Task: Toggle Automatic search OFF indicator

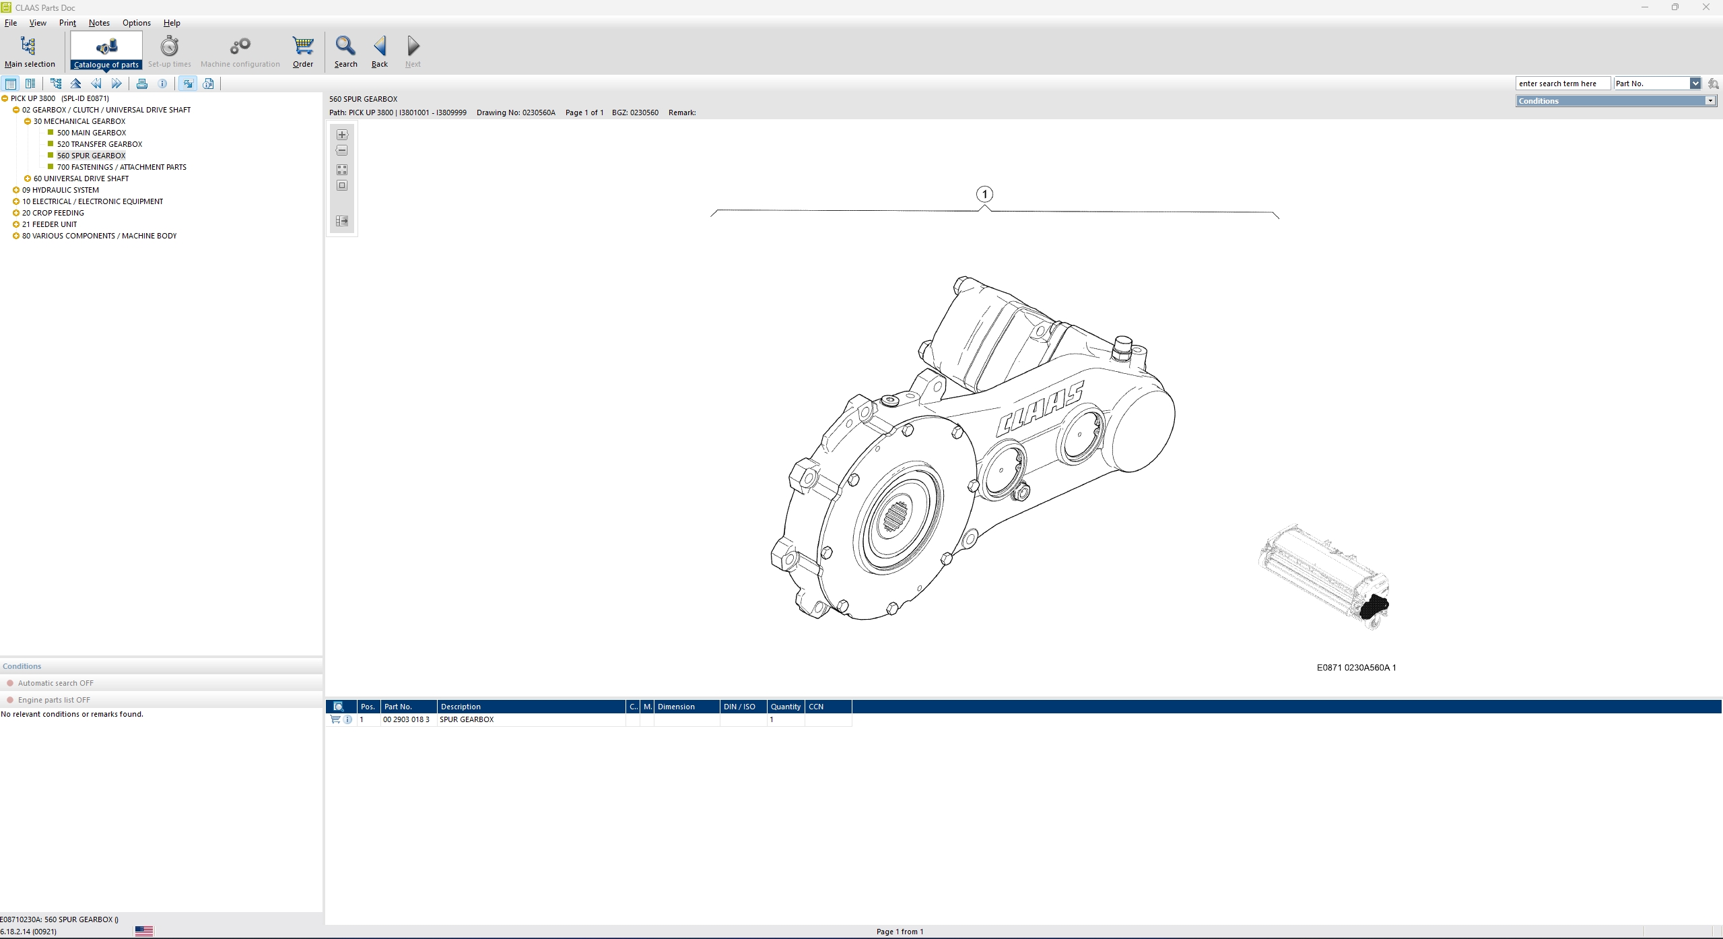Action: pos(10,683)
